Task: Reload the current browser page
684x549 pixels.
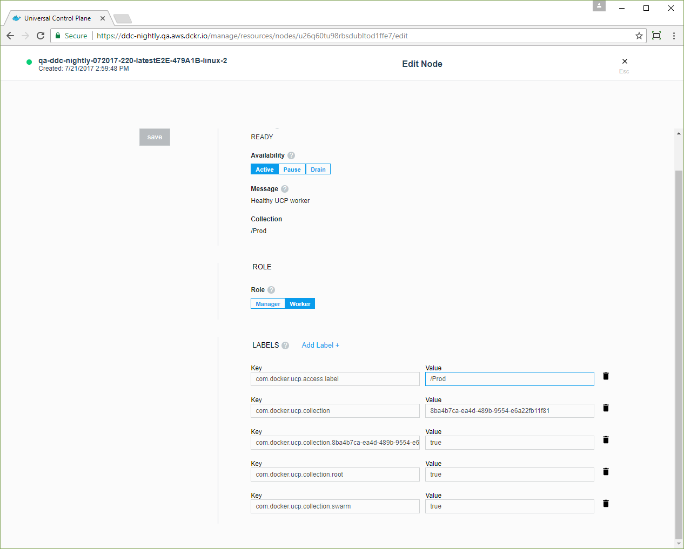Action: pos(41,36)
